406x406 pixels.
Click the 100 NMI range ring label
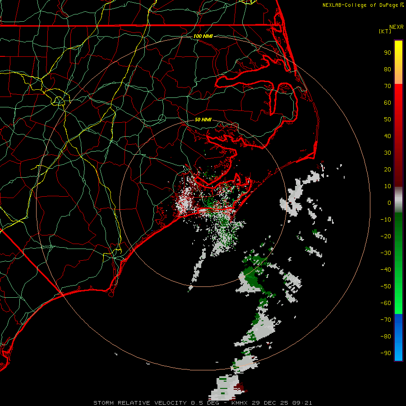tap(203, 36)
